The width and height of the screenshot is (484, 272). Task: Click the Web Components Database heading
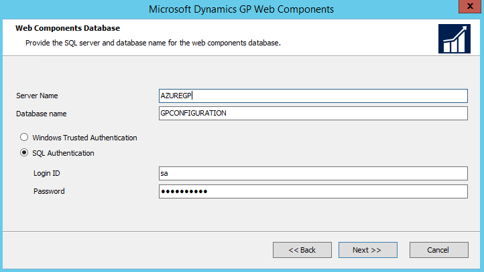pyautogui.click(x=67, y=28)
